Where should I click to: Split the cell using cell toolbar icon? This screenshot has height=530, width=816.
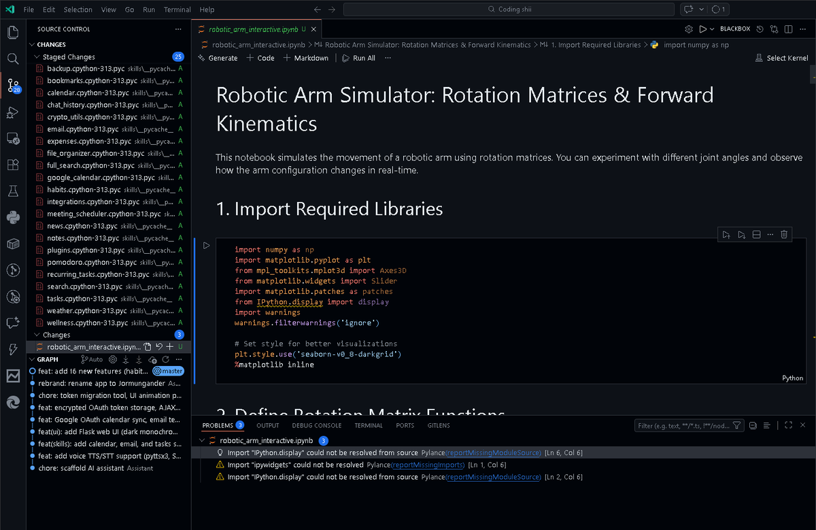point(755,235)
